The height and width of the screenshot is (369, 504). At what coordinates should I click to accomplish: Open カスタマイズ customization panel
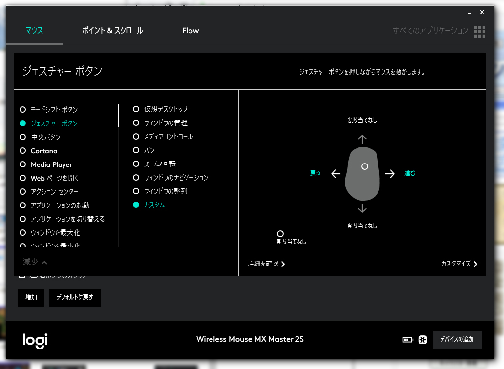[x=460, y=264]
